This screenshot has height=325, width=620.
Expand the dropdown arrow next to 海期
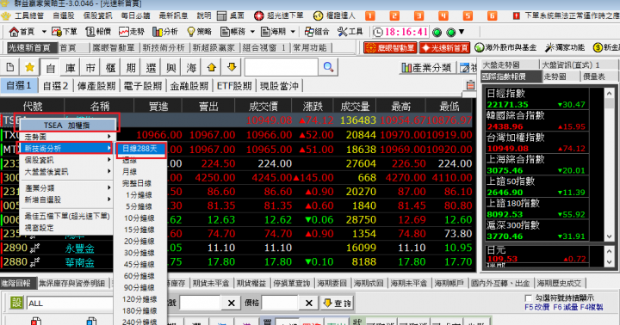(293, 32)
